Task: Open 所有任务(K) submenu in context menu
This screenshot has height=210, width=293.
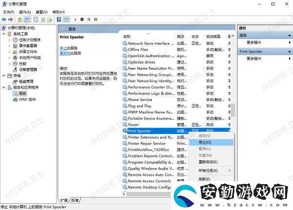Action: tap(211, 170)
